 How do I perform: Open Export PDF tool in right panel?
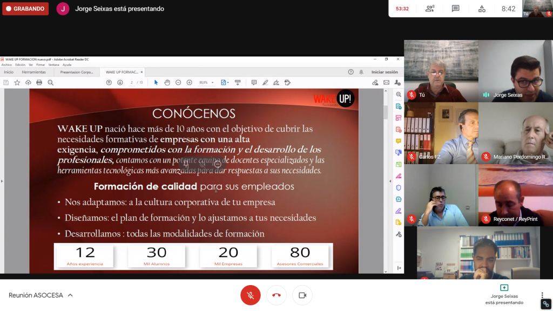pyautogui.click(x=399, y=106)
